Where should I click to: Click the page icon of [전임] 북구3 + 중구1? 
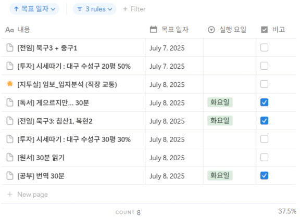(10, 48)
